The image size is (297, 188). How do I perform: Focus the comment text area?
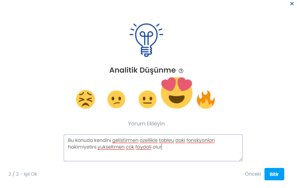(x=153, y=148)
